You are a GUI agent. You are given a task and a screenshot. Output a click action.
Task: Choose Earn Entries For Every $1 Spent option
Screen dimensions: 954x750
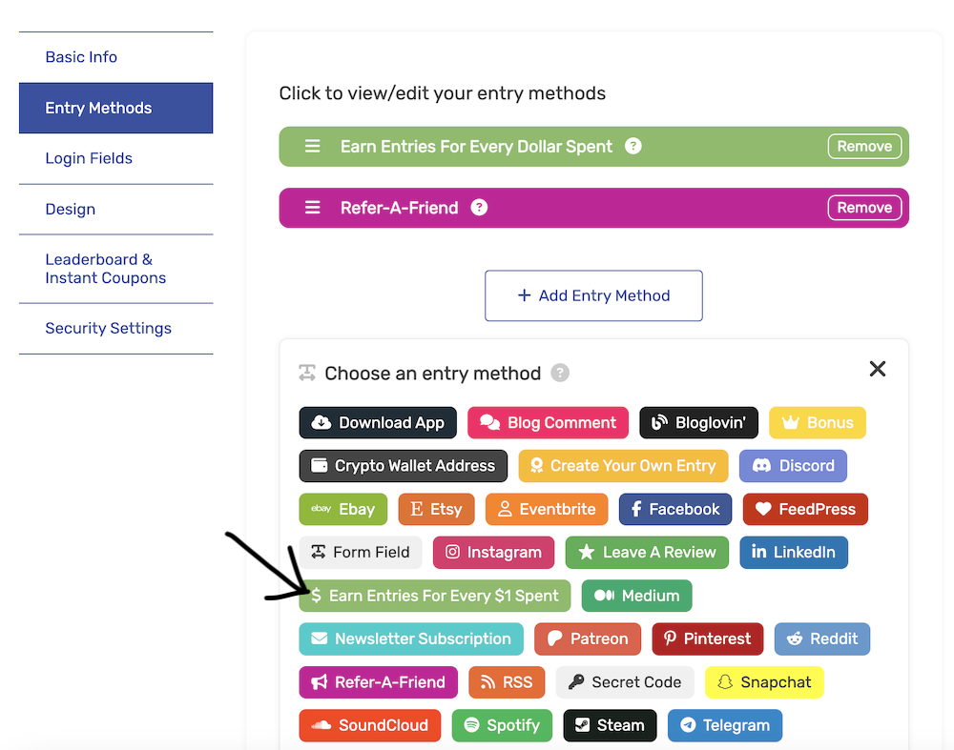pyautogui.click(x=434, y=596)
